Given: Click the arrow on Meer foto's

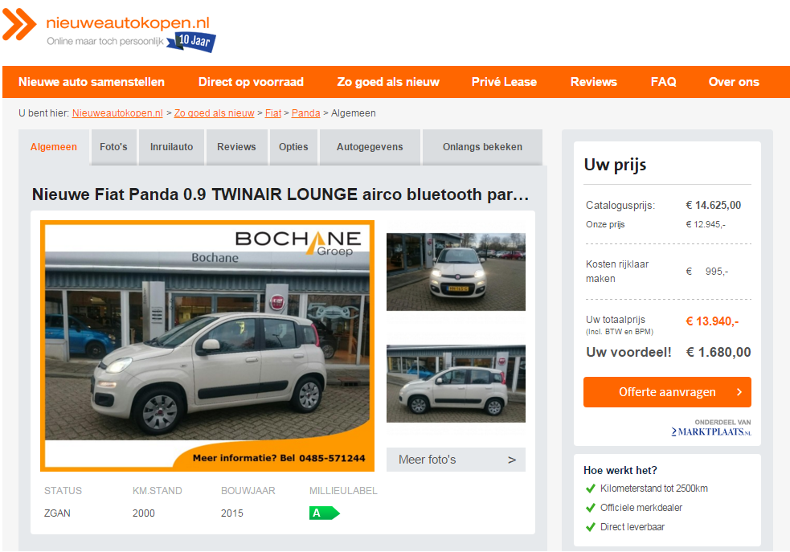Looking at the screenshot, I should coord(512,460).
